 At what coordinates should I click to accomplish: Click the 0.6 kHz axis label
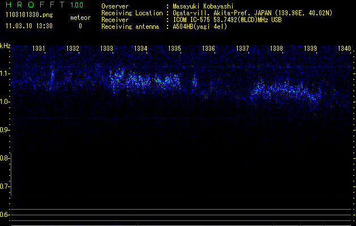5,215
